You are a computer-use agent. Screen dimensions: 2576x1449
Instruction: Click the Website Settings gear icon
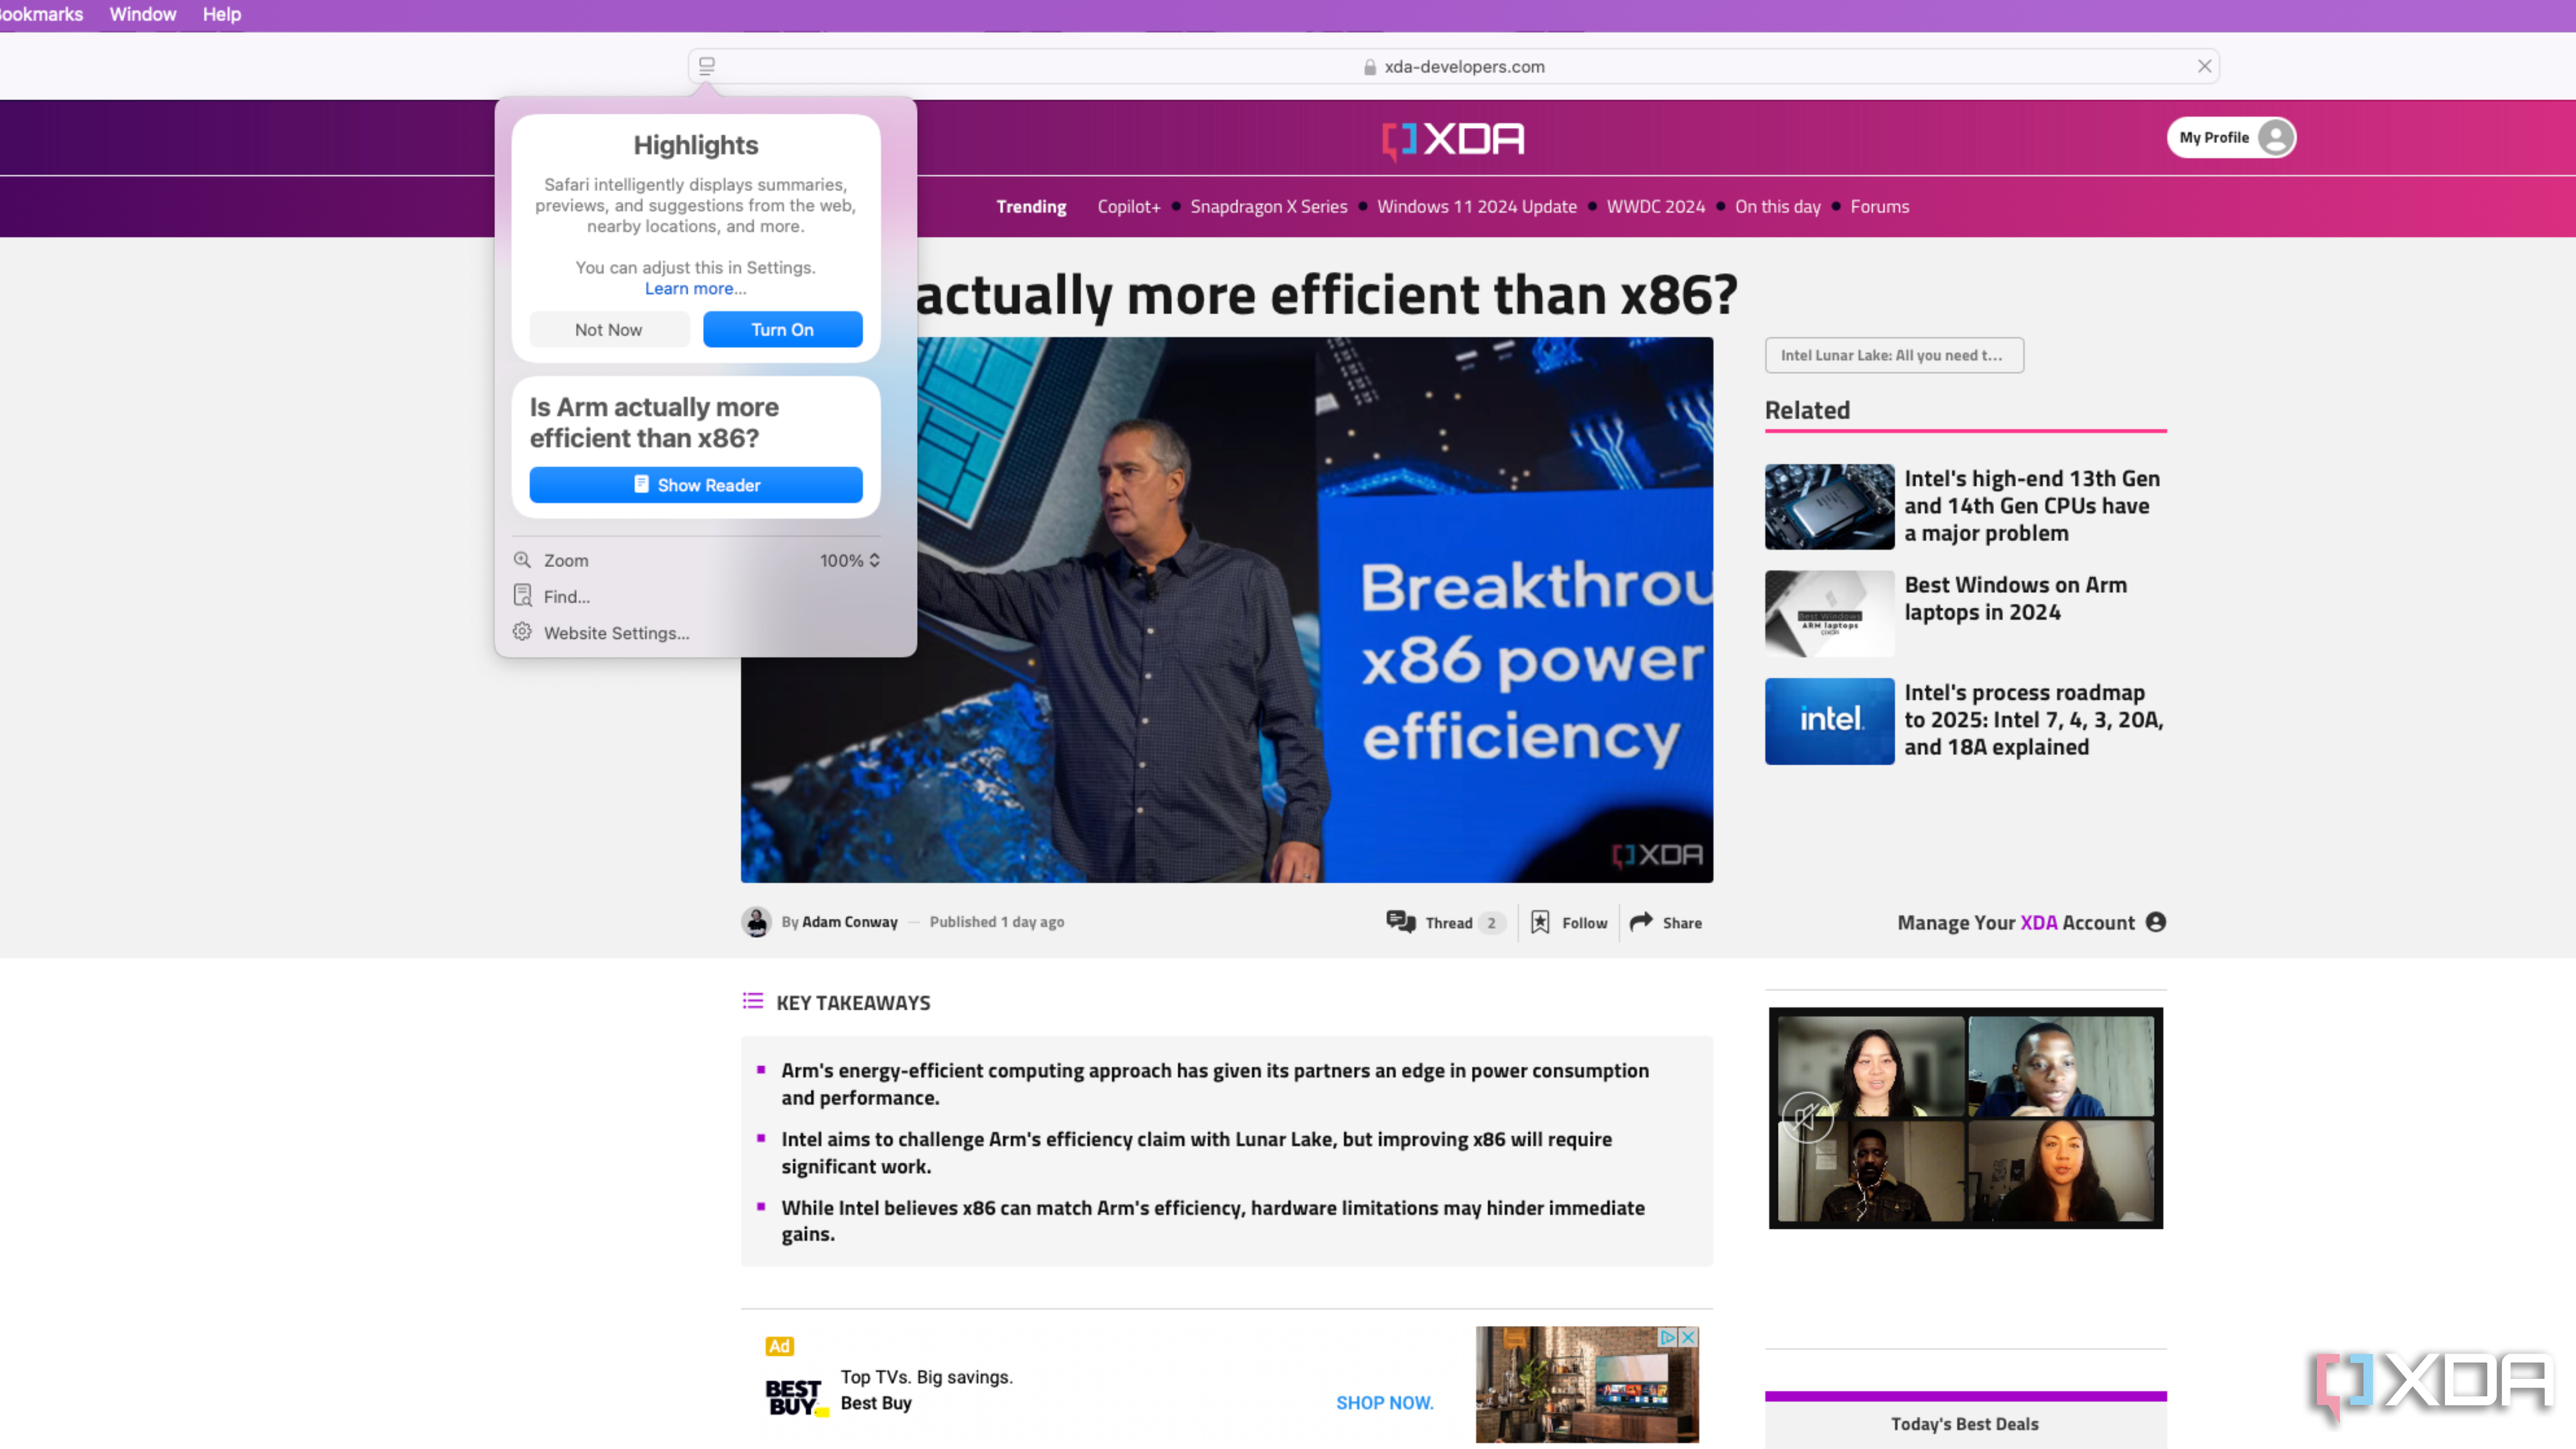tap(522, 632)
